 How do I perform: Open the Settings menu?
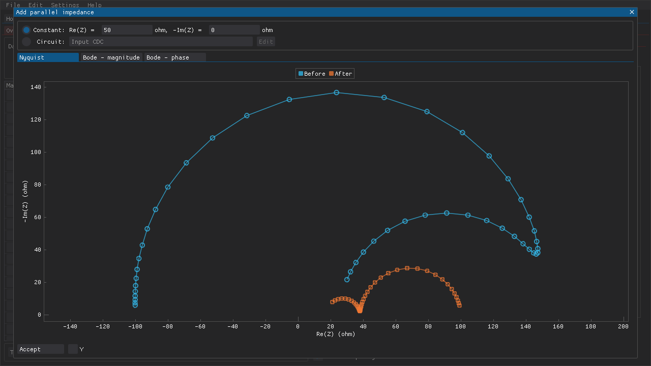pos(65,5)
